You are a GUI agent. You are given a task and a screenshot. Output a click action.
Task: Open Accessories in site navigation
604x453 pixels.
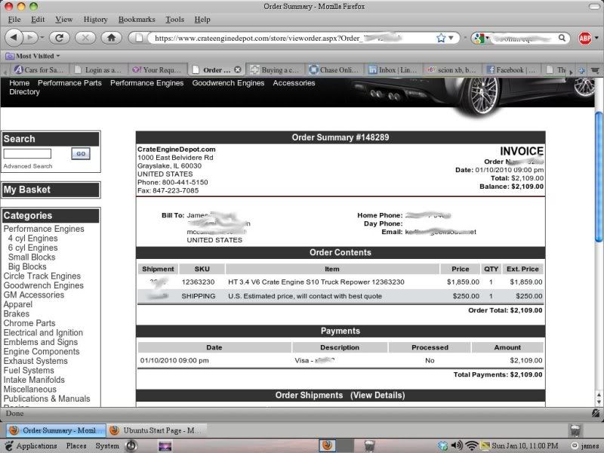[x=294, y=83]
